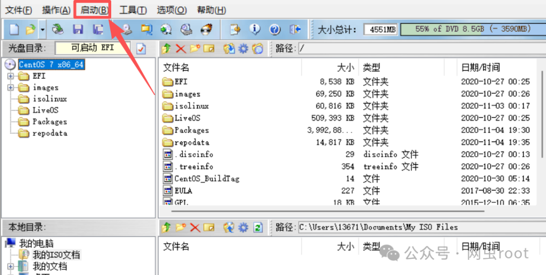546x275 pixels.
Task: Click green refresh icon in local pane
Action: tap(258, 227)
